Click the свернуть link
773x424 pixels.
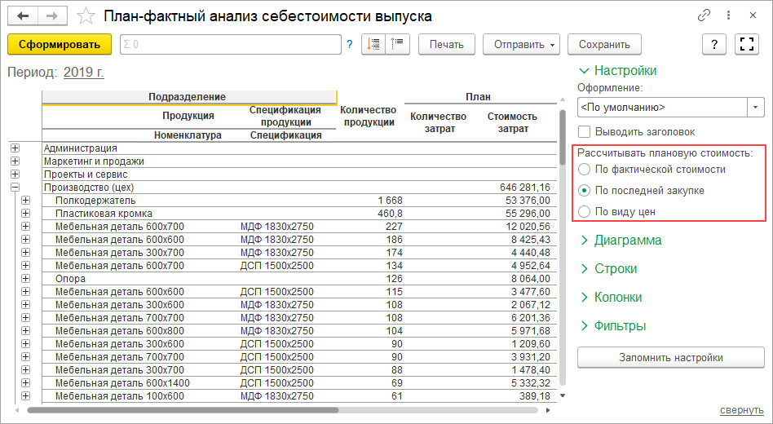pos(741,409)
